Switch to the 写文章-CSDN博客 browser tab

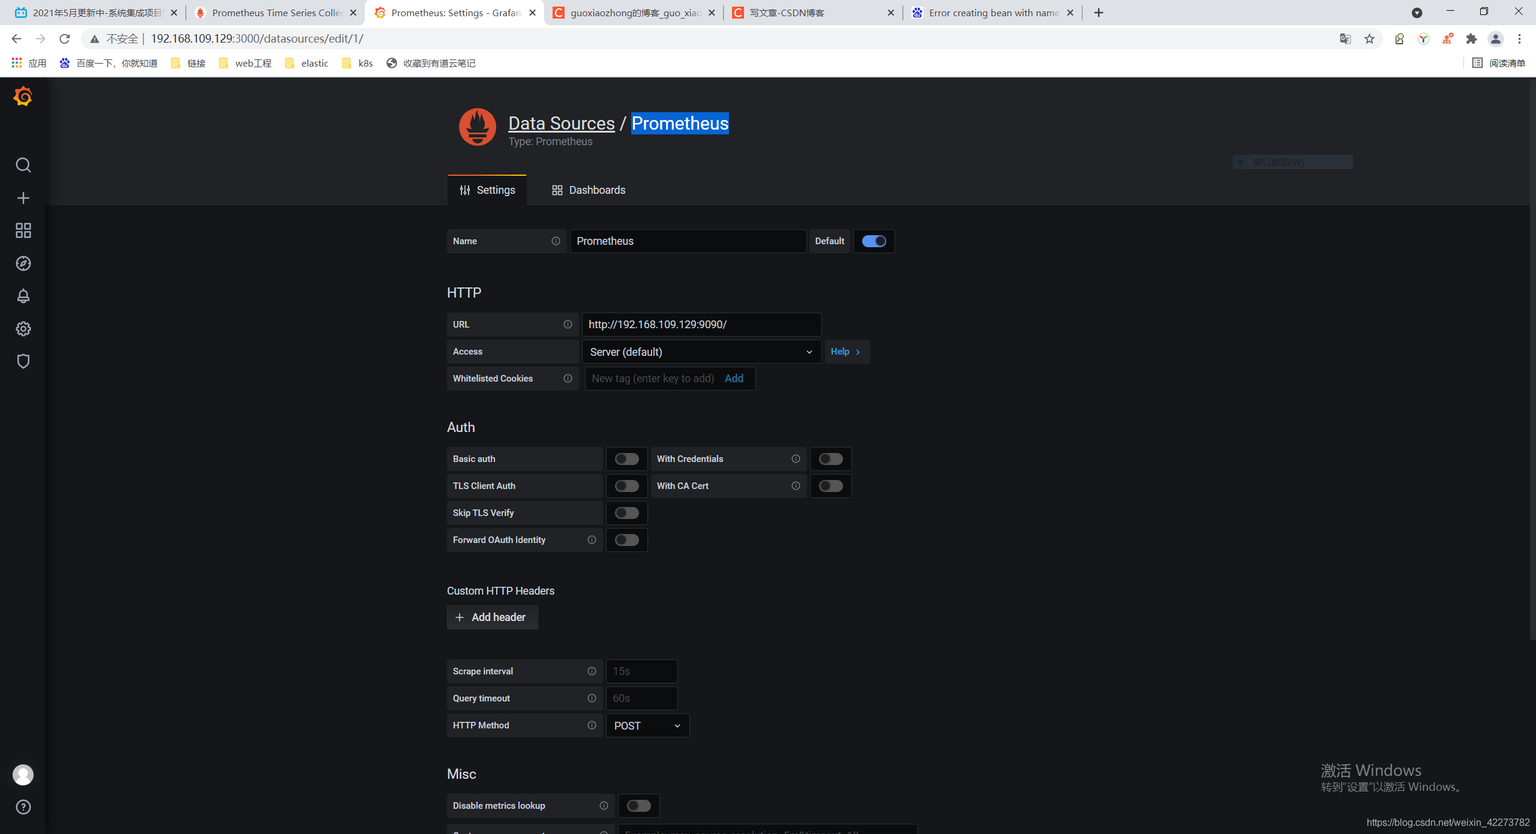point(812,13)
